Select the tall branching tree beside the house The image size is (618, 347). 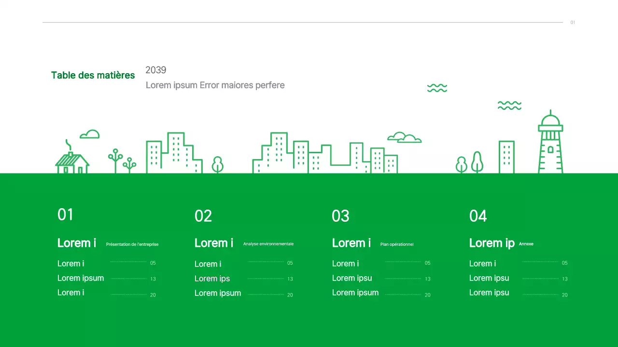point(115,160)
